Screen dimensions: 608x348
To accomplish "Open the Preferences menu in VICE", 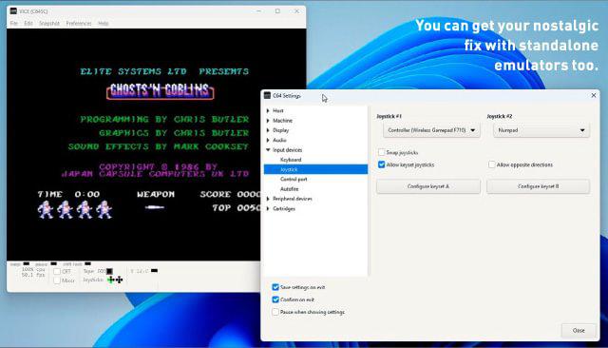I will pos(79,23).
